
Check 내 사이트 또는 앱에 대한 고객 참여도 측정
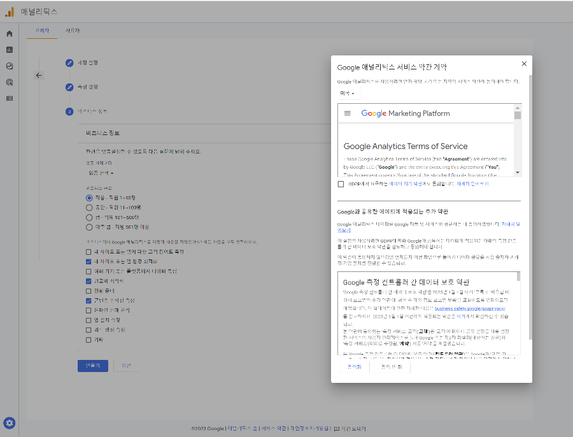88,252
